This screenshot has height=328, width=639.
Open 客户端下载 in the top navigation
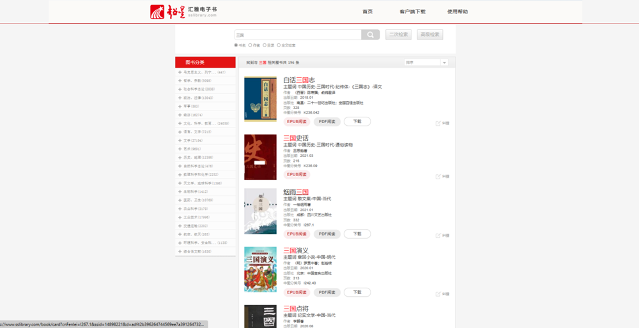pyautogui.click(x=412, y=11)
